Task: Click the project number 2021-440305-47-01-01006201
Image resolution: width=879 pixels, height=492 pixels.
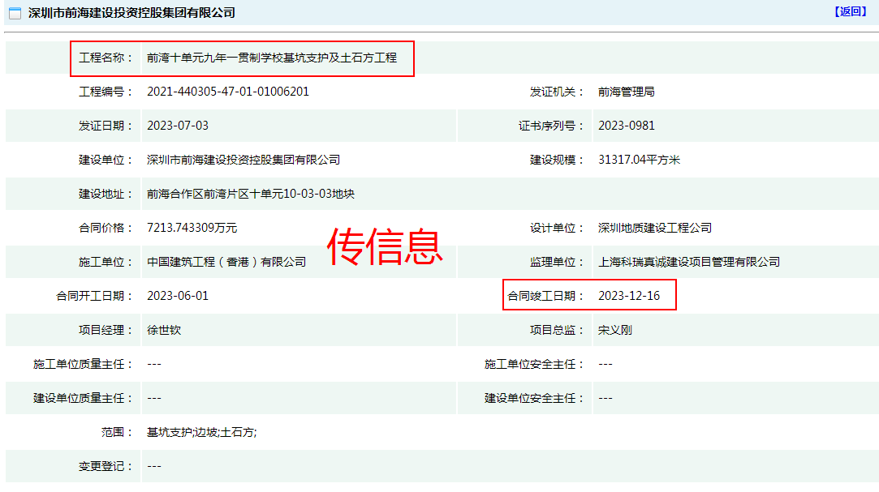Action: coord(228,92)
